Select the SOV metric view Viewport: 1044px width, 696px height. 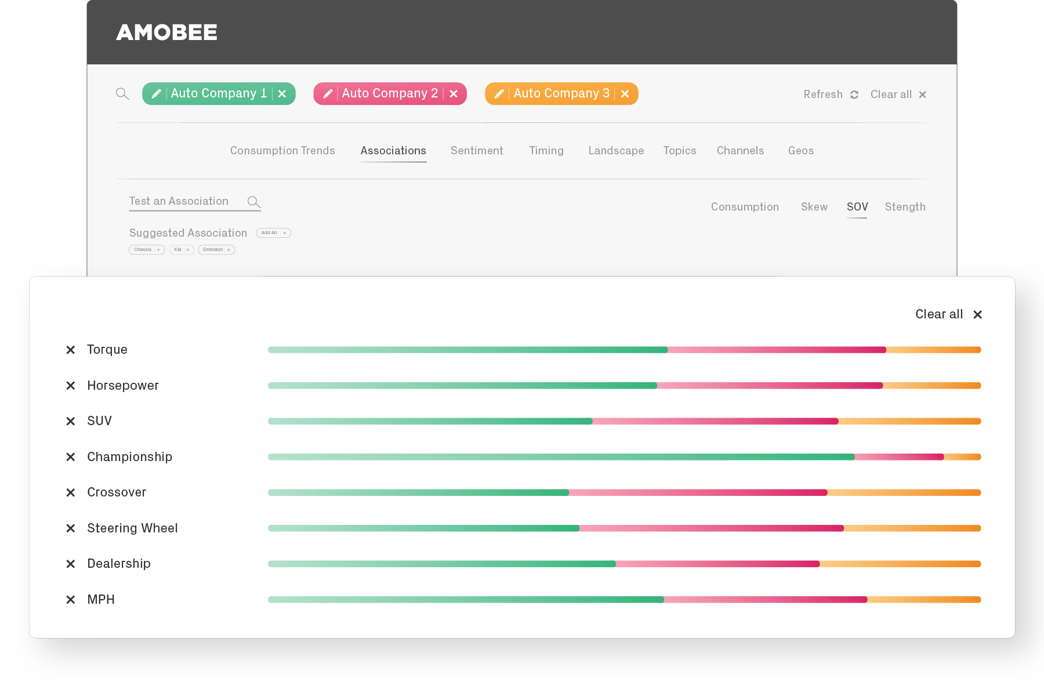click(857, 206)
